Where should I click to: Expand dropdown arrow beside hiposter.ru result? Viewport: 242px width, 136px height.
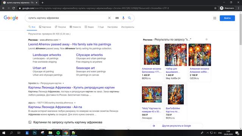pyautogui.click(x=63, y=83)
